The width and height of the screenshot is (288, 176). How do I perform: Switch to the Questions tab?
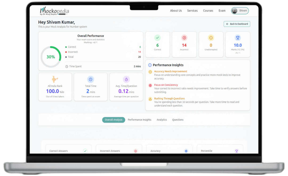tap(178, 120)
